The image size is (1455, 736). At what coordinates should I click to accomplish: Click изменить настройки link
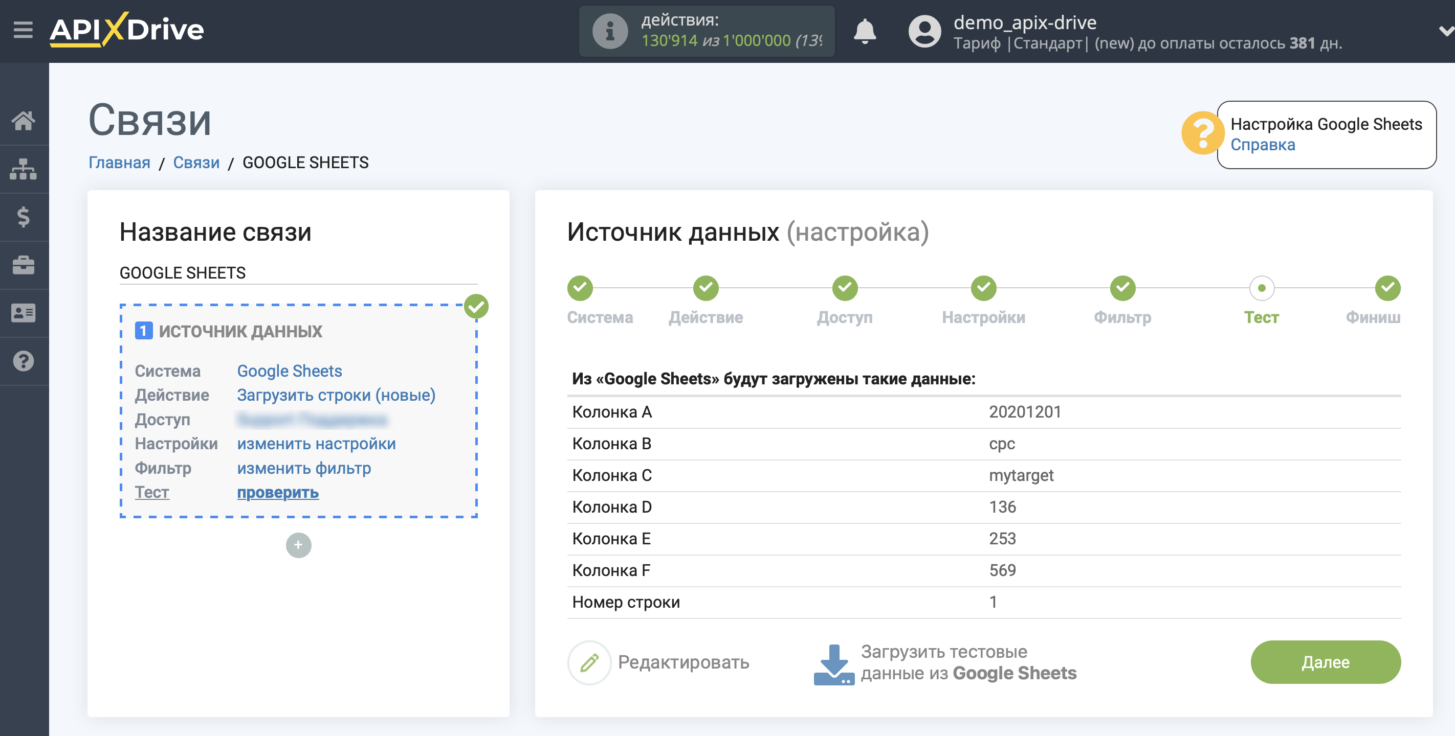click(316, 444)
